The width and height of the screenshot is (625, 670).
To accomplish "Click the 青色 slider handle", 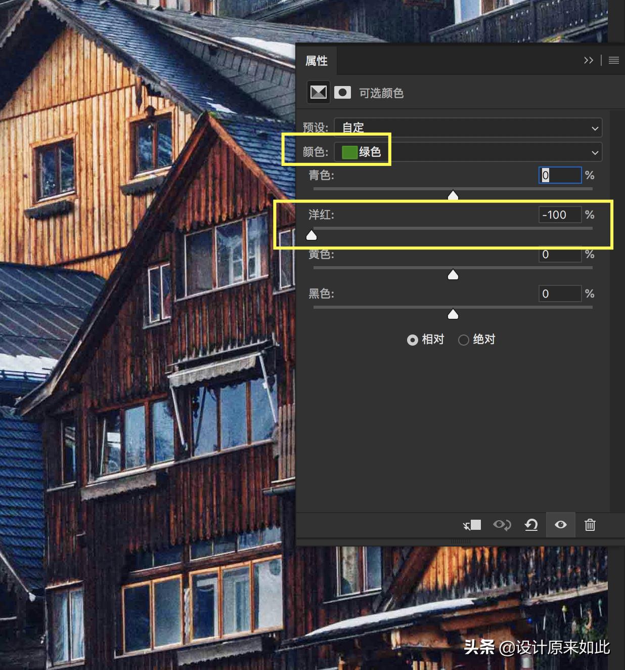I will point(453,195).
